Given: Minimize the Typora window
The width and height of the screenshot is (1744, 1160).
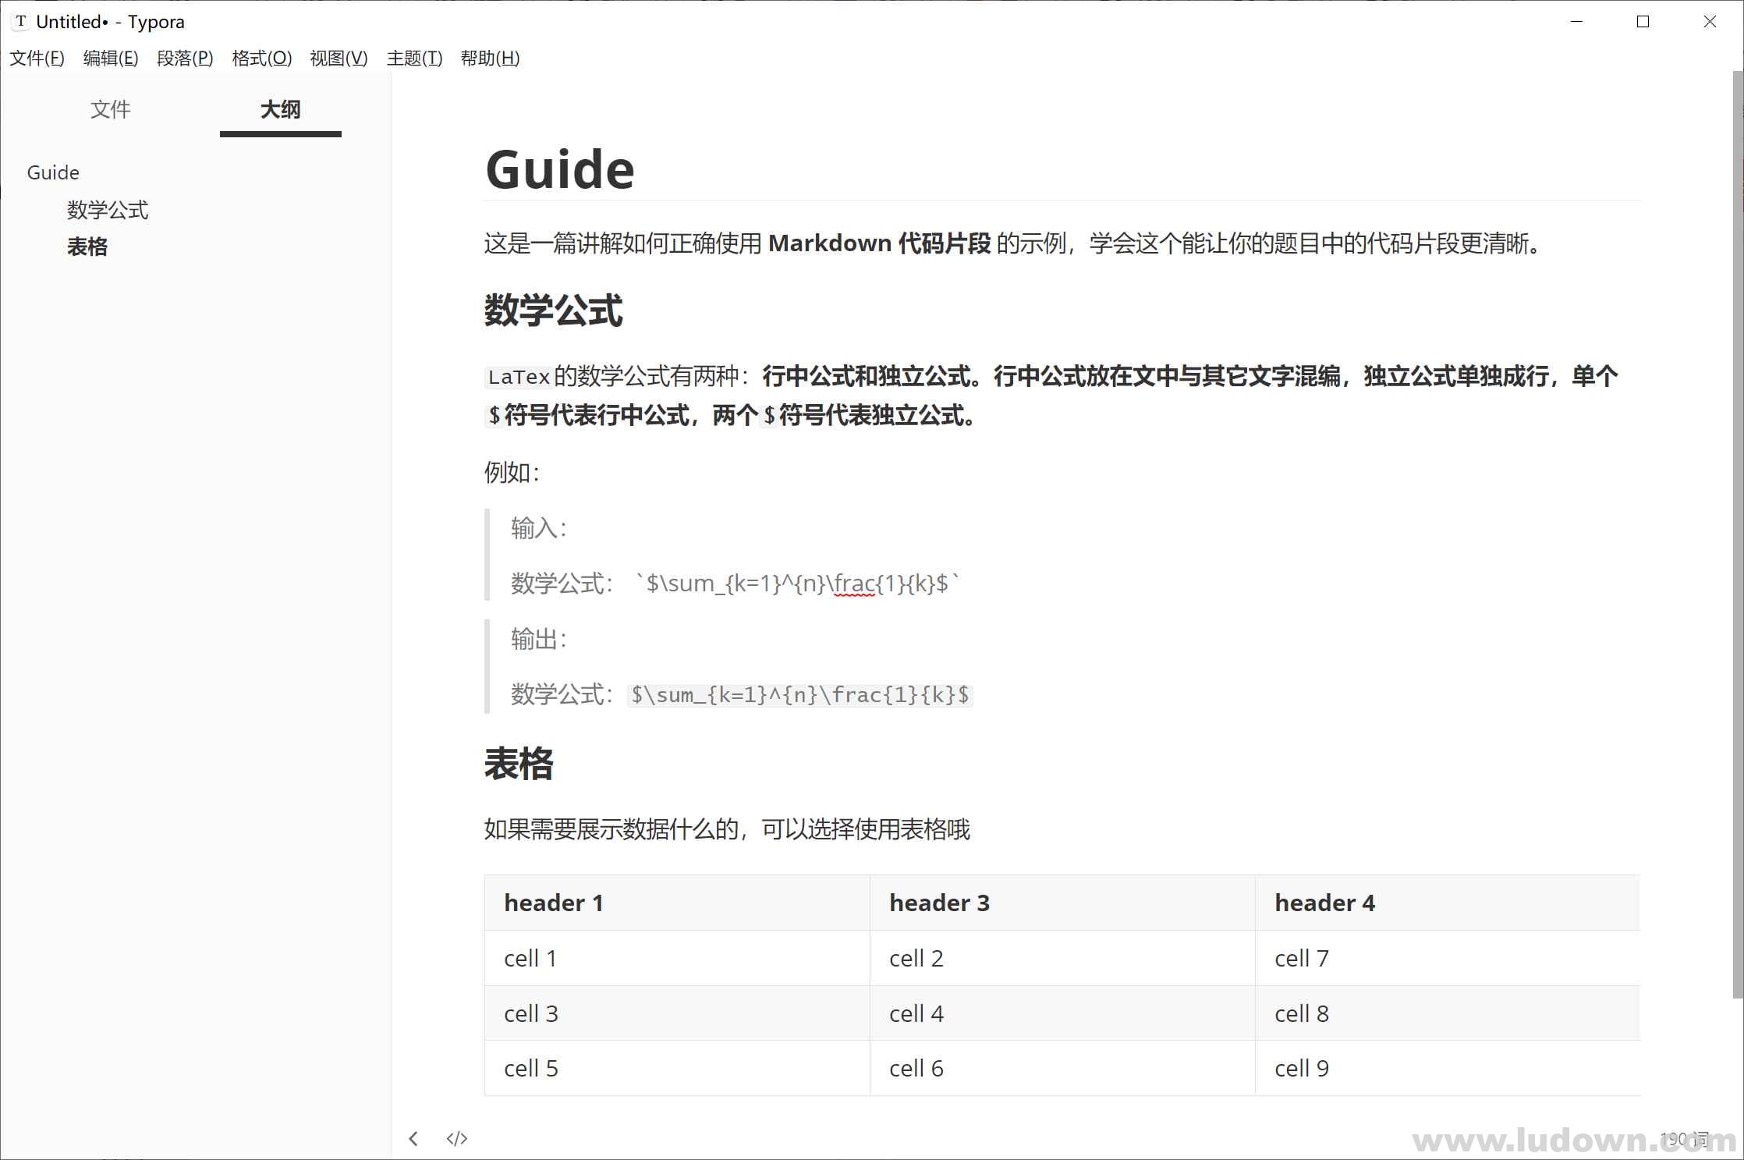Looking at the screenshot, I should point(1576,22).
